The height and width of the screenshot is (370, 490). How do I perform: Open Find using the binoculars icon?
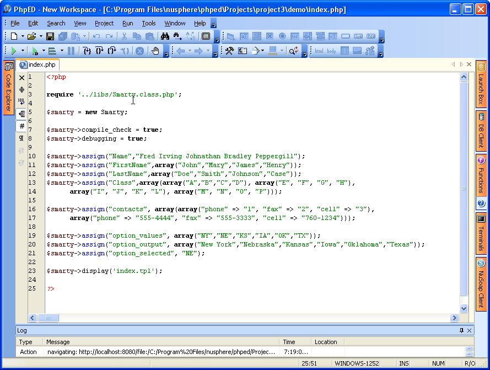pyautogui.click(x=165, y=36)
